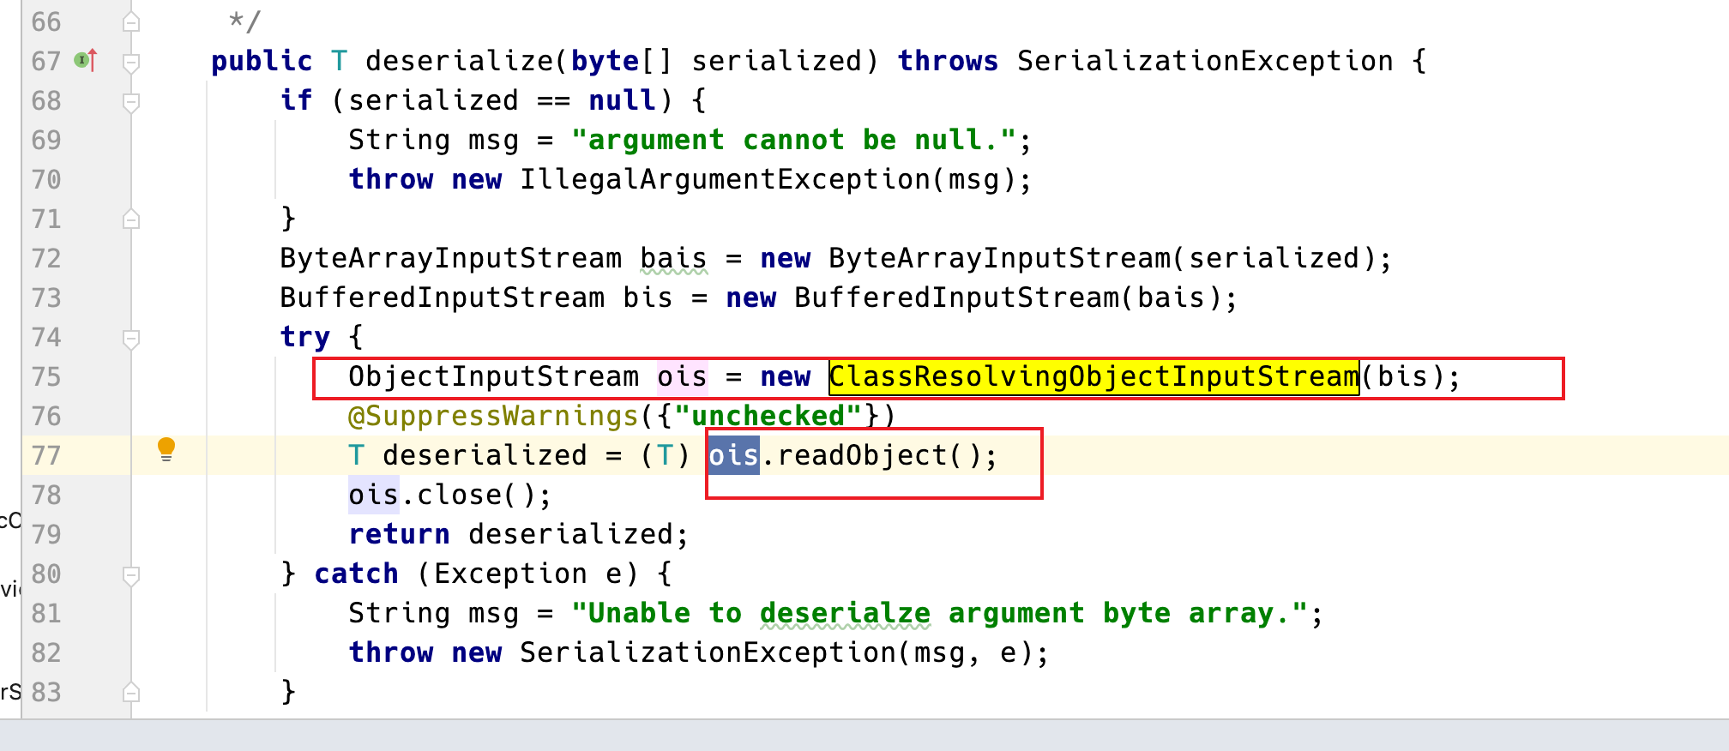Click BufferedInputStream constructor on line 73
Viewport: 1729px width, 751px height.
pyautogui.click(x=956, y=297)
